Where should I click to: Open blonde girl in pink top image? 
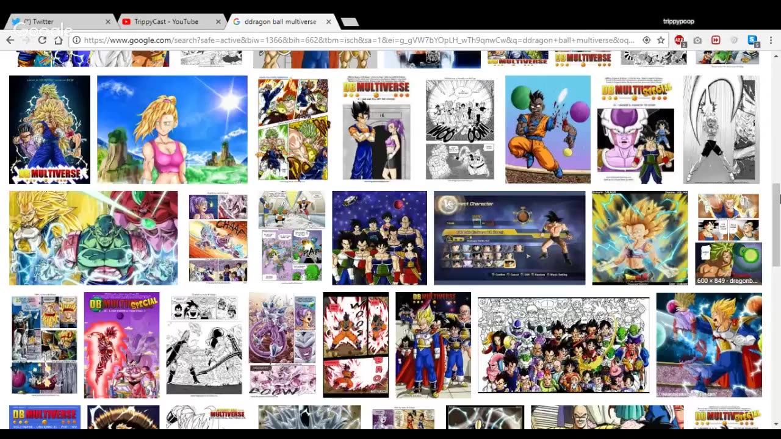[x=172, y=129]
